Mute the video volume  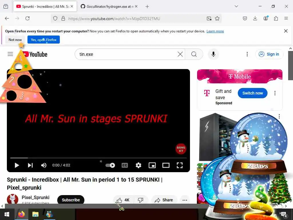coord(44,165)
